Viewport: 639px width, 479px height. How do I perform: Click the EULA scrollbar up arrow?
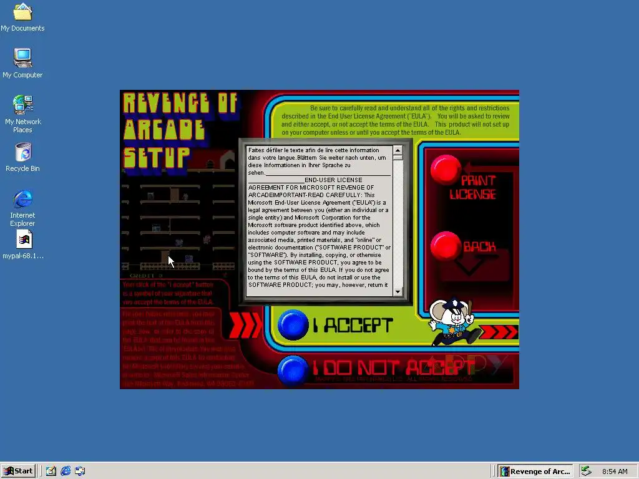click(398, 150)
